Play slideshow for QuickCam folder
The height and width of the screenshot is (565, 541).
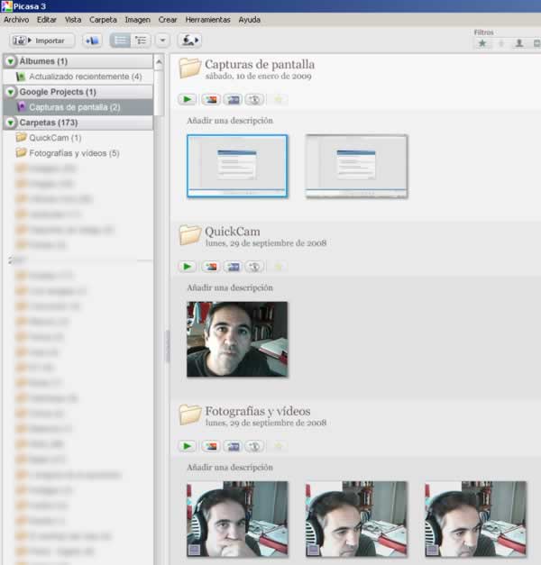point(188,267)
